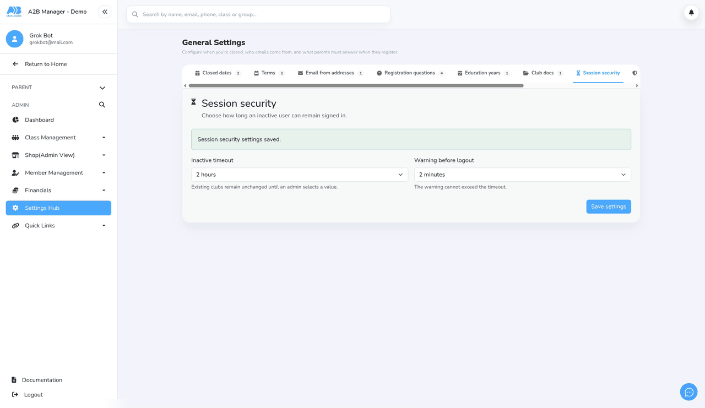This screenshot has width=705, height=408.
Task: Click the Settings Hub gear icon
Action: click(x=15, y=208)
